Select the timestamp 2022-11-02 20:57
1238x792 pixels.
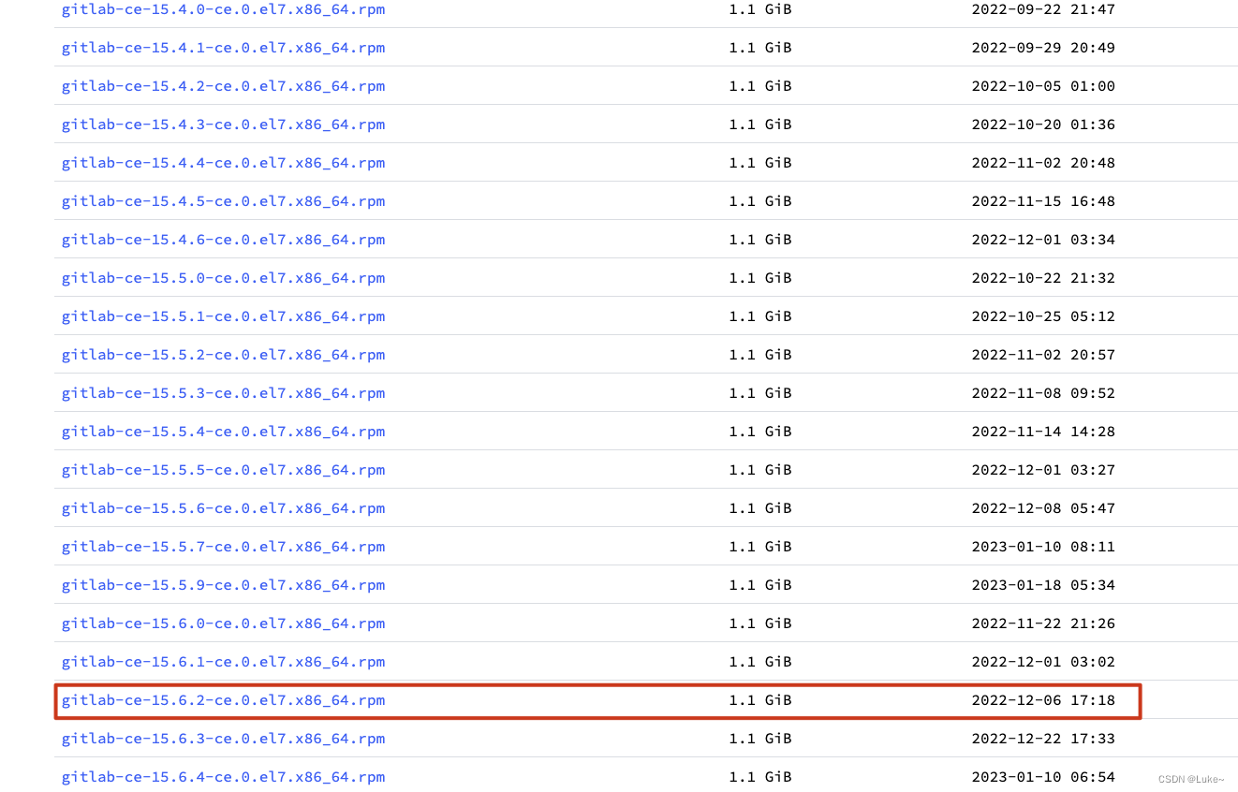click(x=1043, y=355)
